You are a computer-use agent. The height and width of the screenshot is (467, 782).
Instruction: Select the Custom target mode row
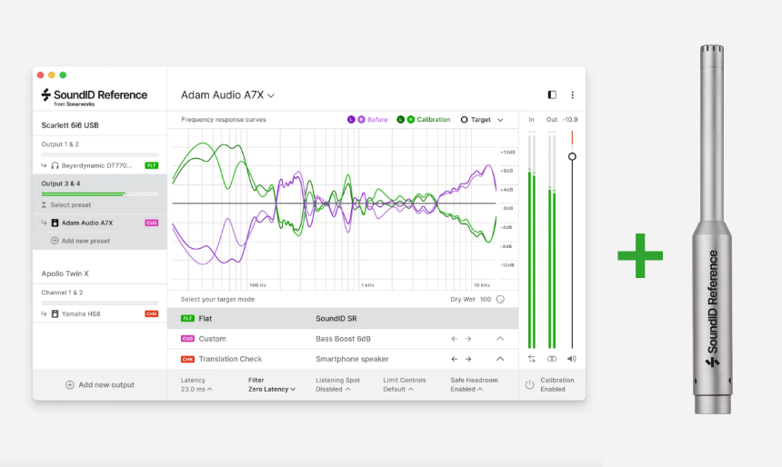click(x=343, y=339)
